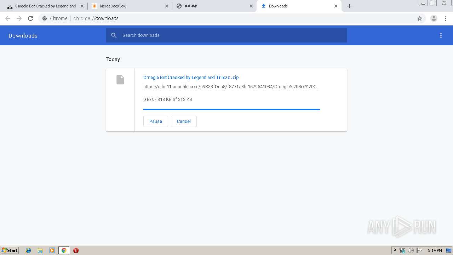This screenshot has width=453, height=255.
Task: Open Windows Media Player in taskbar
Action: [x=52, y=250]
